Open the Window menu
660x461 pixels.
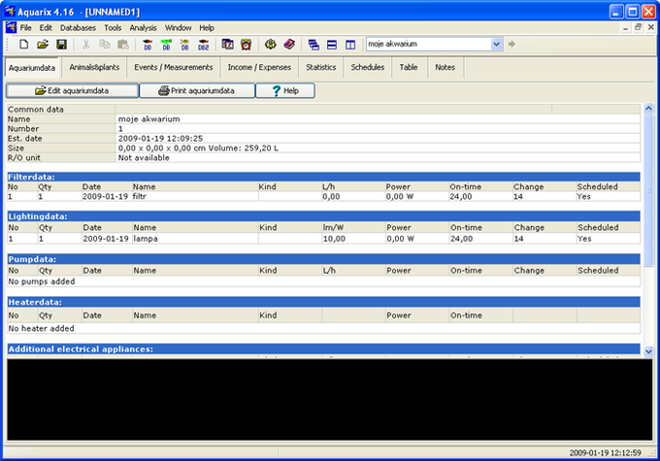coord(178,28)
